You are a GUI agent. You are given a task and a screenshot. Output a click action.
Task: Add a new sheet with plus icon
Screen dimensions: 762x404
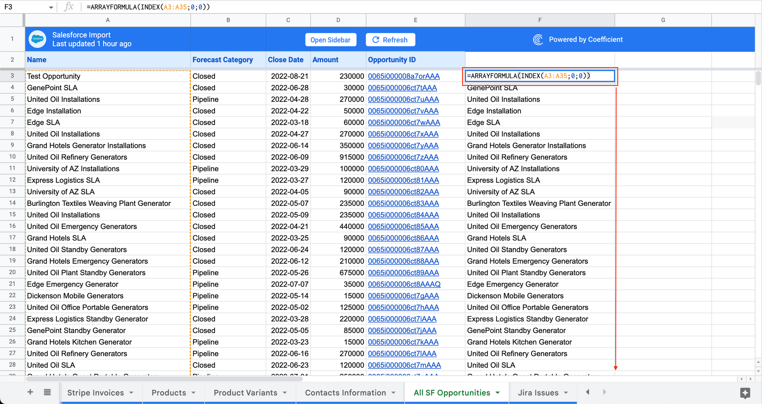(x=30, y=392)
